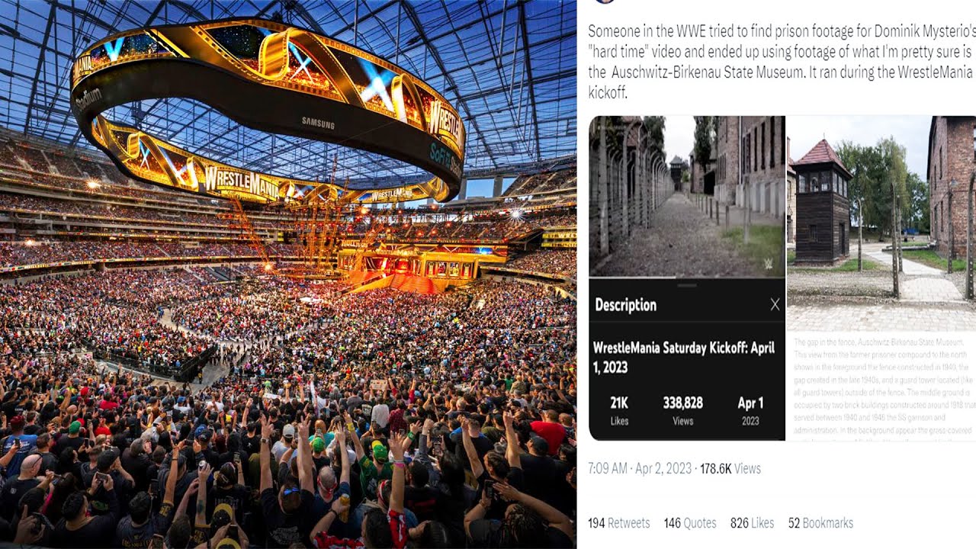The height and width of the screenshot is (549, 976).
Task: Click the 178.6K Views count
Action: coord(730,468)
